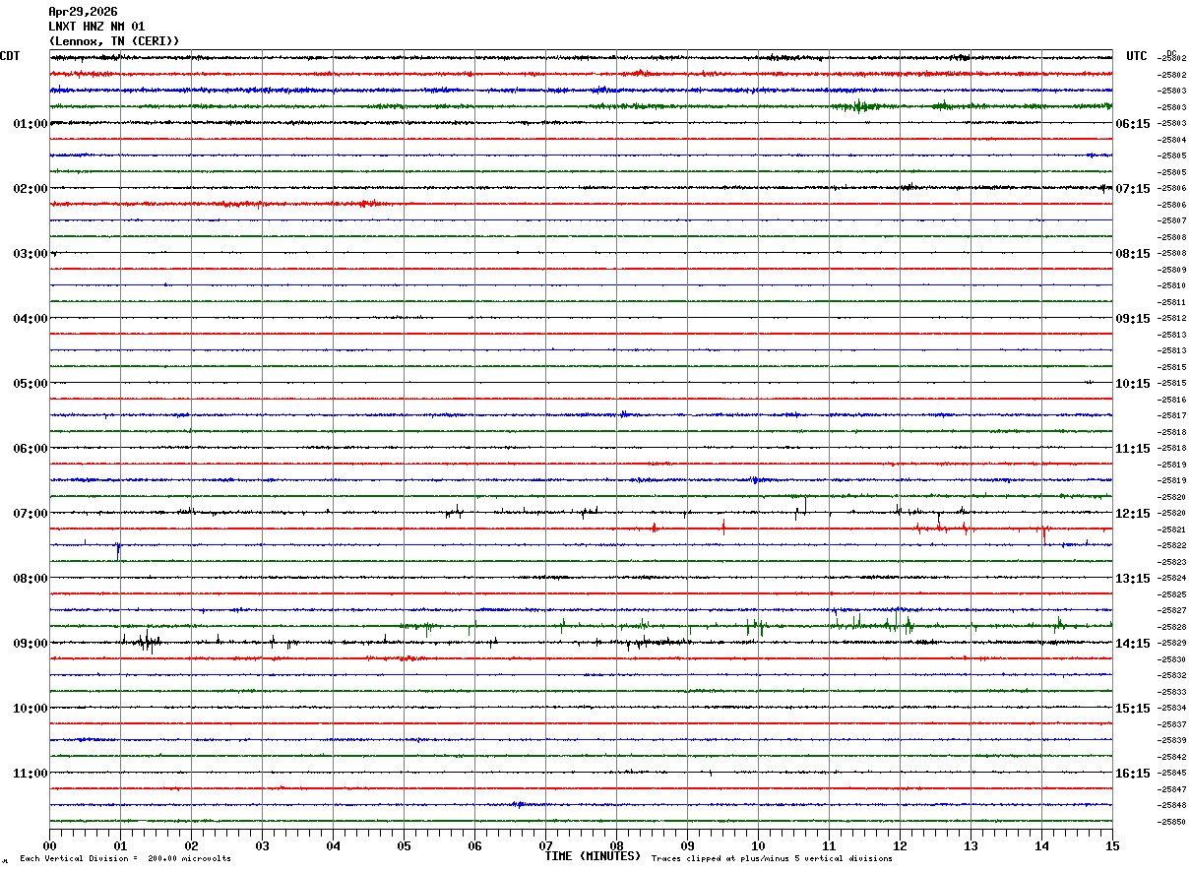Click the "CDT" timezone label
Viewport: 1191px width, 872px height.
(10, 56)
